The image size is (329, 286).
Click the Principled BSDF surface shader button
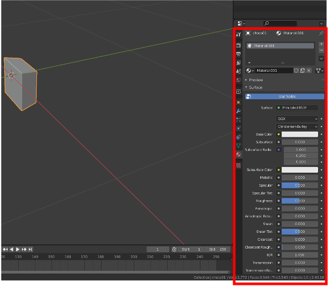click(296, 108)
